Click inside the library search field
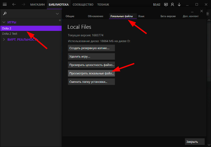The image size is (211, 147). pyautogui.click(x=31, y=14)
